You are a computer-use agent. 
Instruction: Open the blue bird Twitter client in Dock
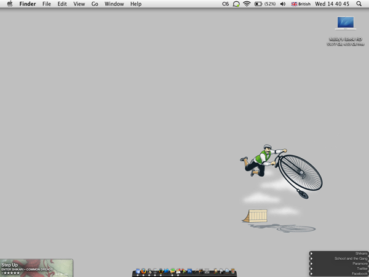point(167,271)
